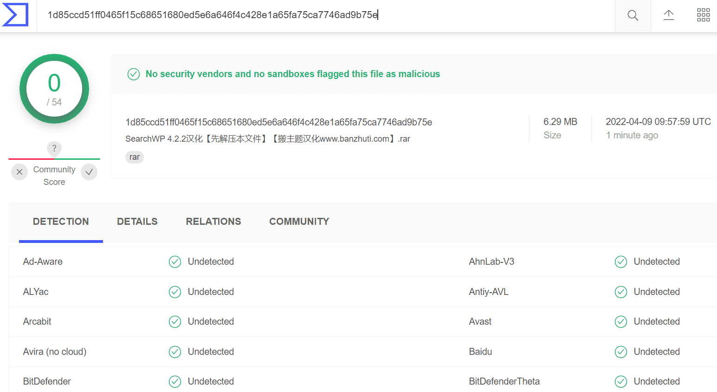Select the 2022-04-09 09:57:59 UTC timestamp

point(659,122)
